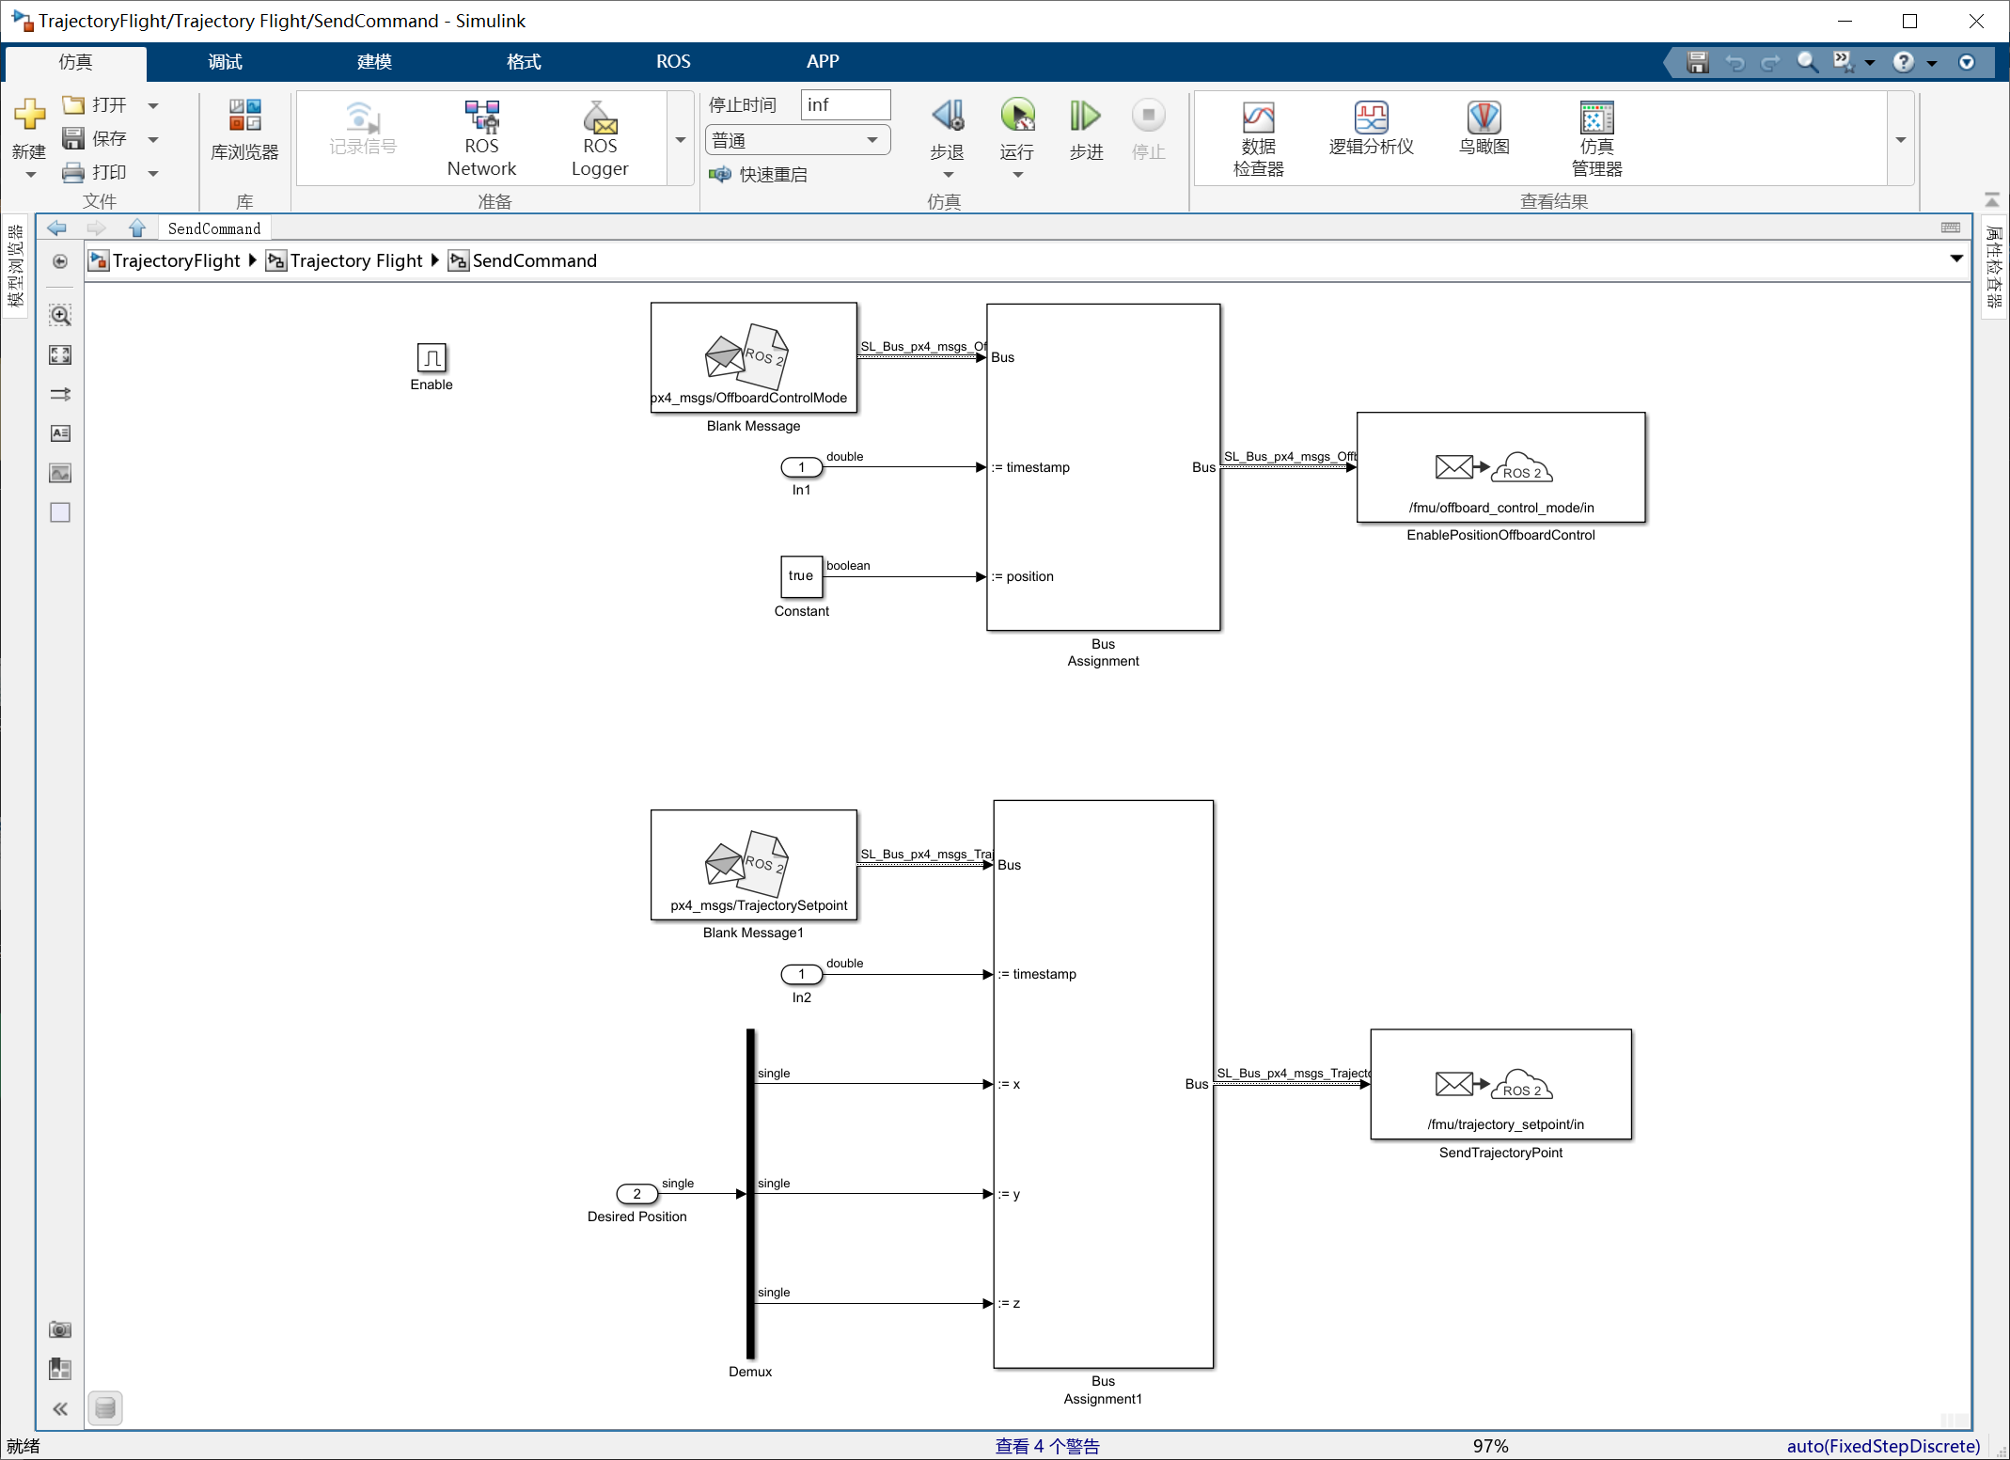This screenshot has width=2010, height=1460.
Task: Click Fit to View palette icon
Action: pyautogui.click(x=60, y=354)
